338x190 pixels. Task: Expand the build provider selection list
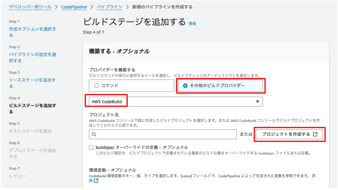(x=175, y=102)
